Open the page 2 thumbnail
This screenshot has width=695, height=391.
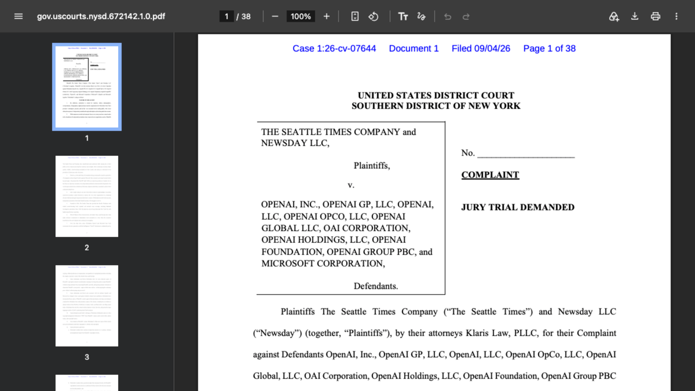coord(87,196)
